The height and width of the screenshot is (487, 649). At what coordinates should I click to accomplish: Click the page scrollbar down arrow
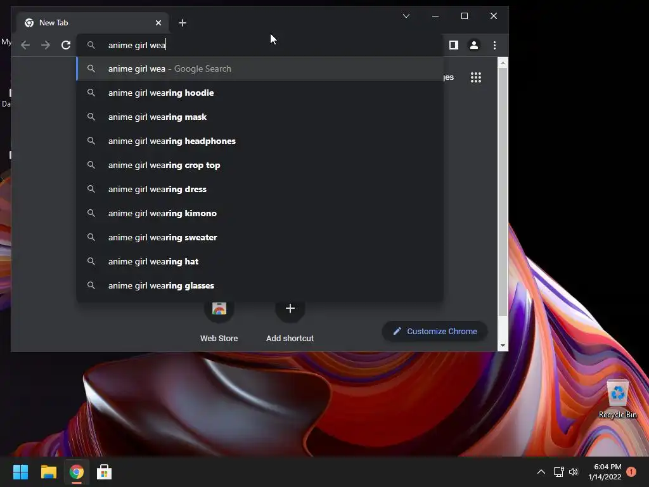[x=503, y=346]
